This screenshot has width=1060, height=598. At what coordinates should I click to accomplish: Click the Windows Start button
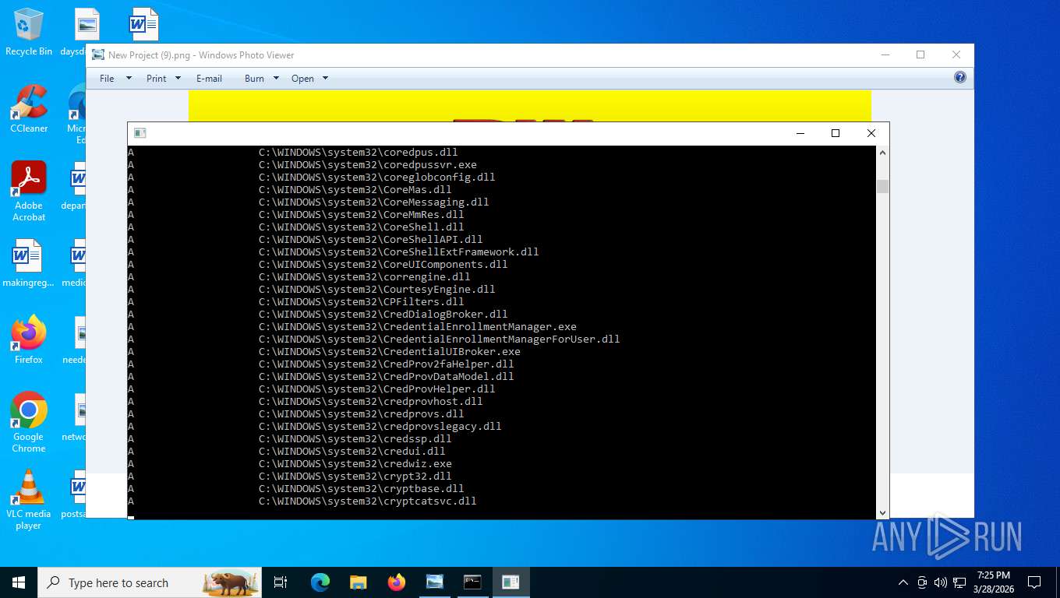pos(19,582)
